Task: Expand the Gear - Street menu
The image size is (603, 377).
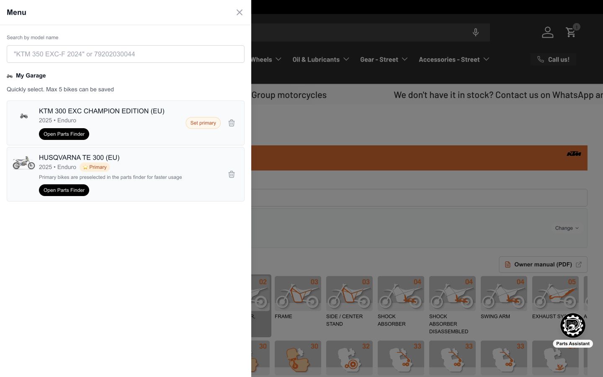Action: [384, 59]
